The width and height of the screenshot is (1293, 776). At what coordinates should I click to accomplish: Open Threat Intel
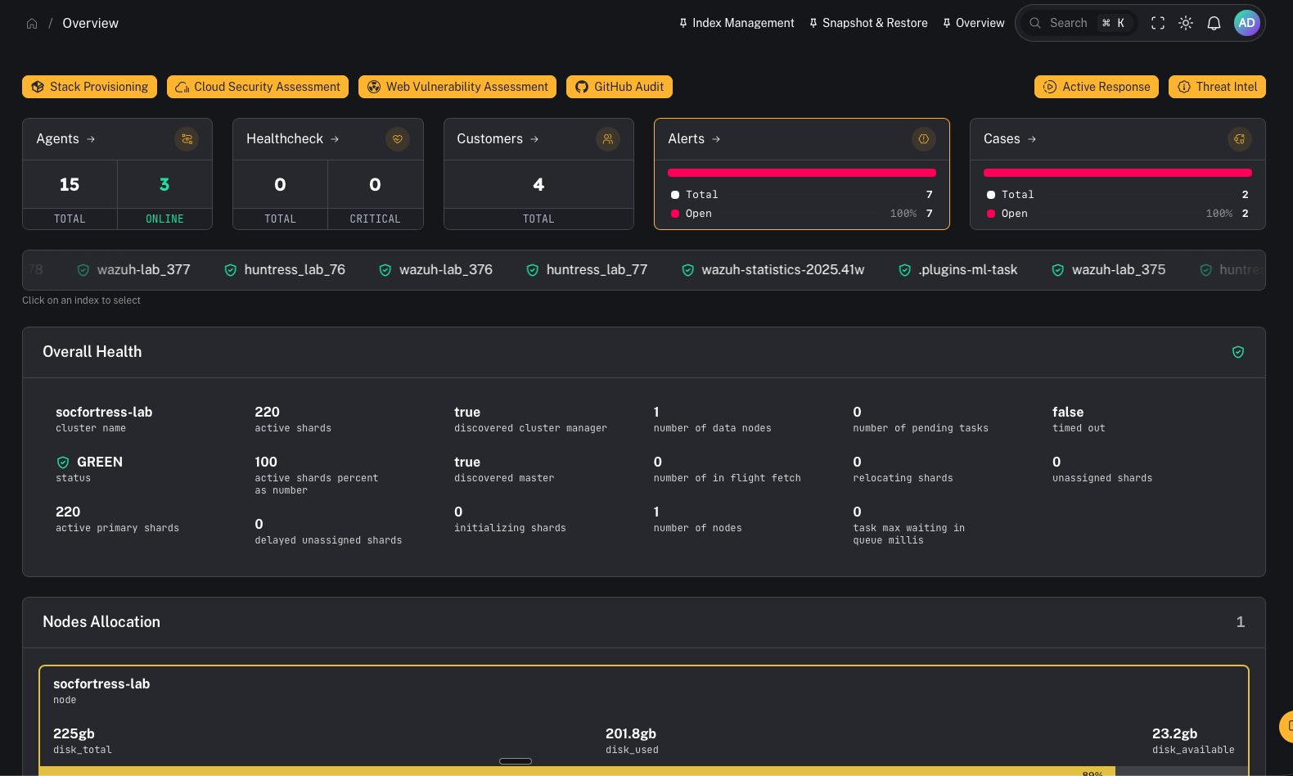pyautogui.click(x=1217, y=87)
